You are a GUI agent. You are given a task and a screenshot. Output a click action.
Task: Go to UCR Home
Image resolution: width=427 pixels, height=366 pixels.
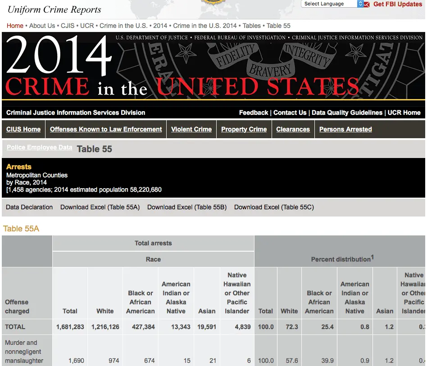coord(404,113)
